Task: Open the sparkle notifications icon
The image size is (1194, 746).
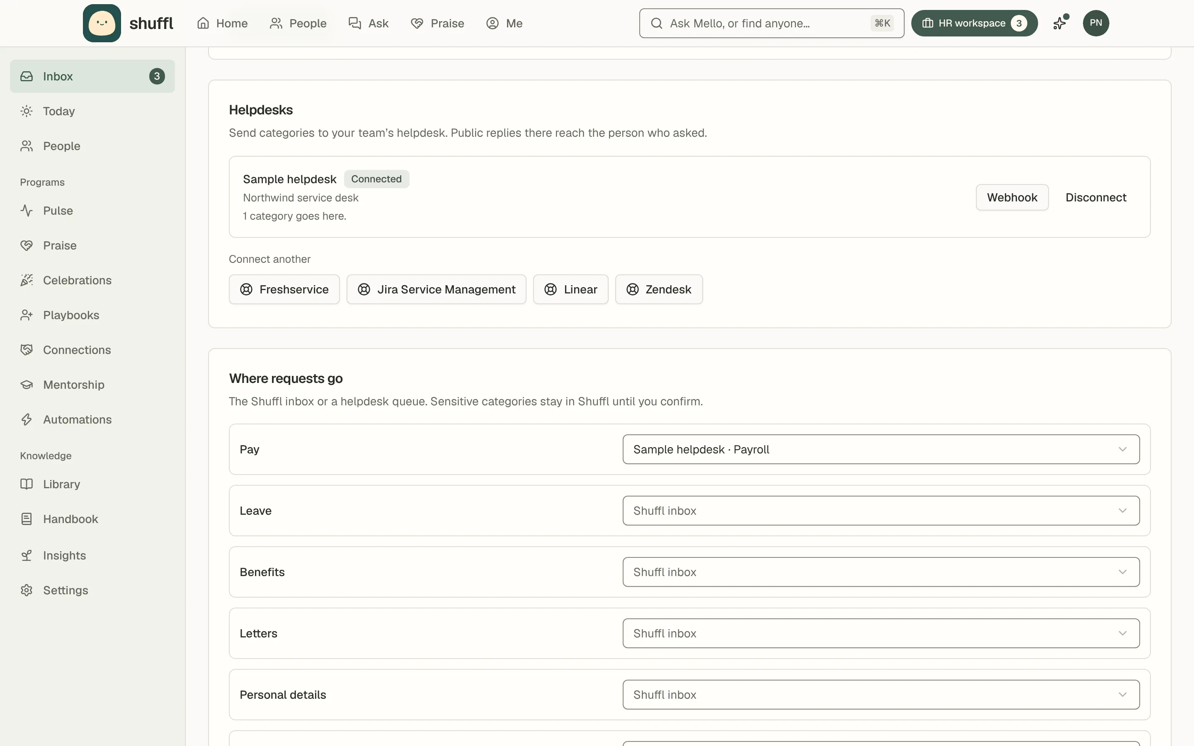Action: (1060, 23)
